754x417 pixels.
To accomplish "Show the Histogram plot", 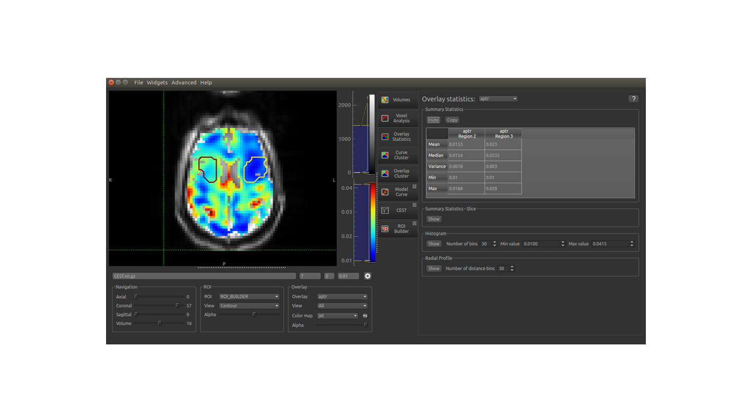I will [x=434, y=244].
